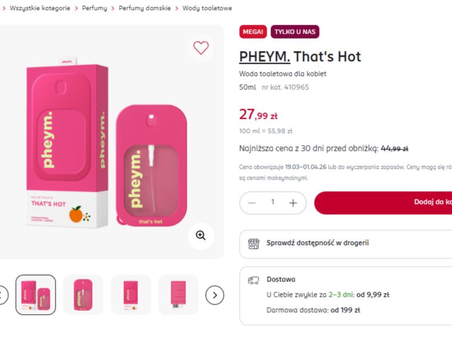Increase quantity with plus button
Viewport: 452px width, 340px height.
[x=293, y=203]
